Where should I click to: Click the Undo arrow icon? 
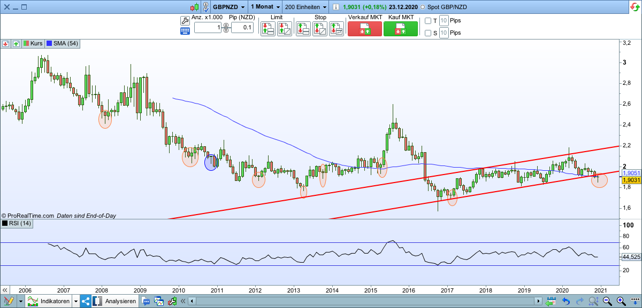click(566, 301)
